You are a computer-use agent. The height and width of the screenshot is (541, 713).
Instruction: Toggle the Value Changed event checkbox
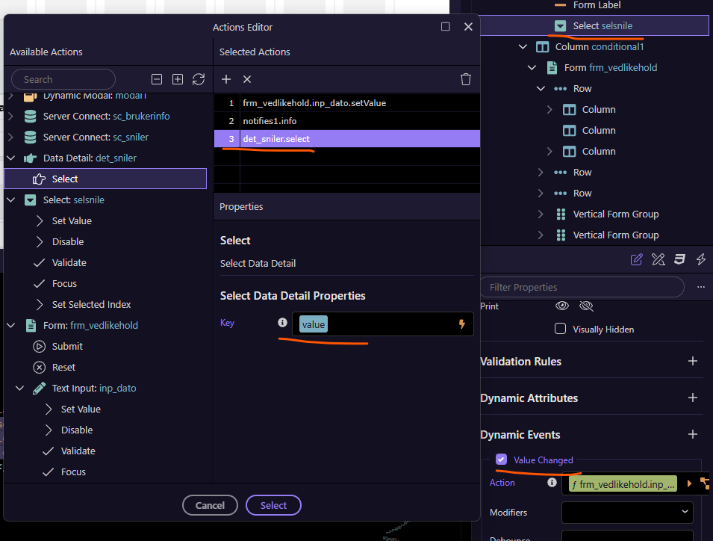(x=501, y=459)
